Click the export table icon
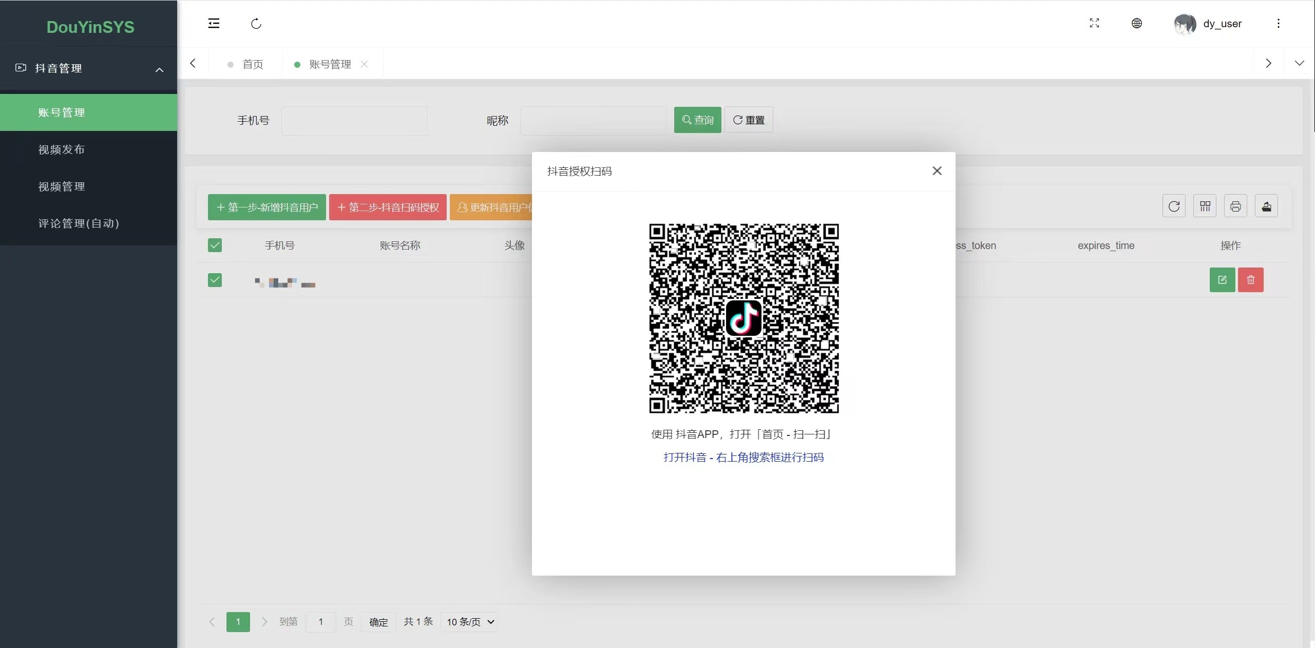The width and height of the screenshot is (1315, 648). point(1266,206)
